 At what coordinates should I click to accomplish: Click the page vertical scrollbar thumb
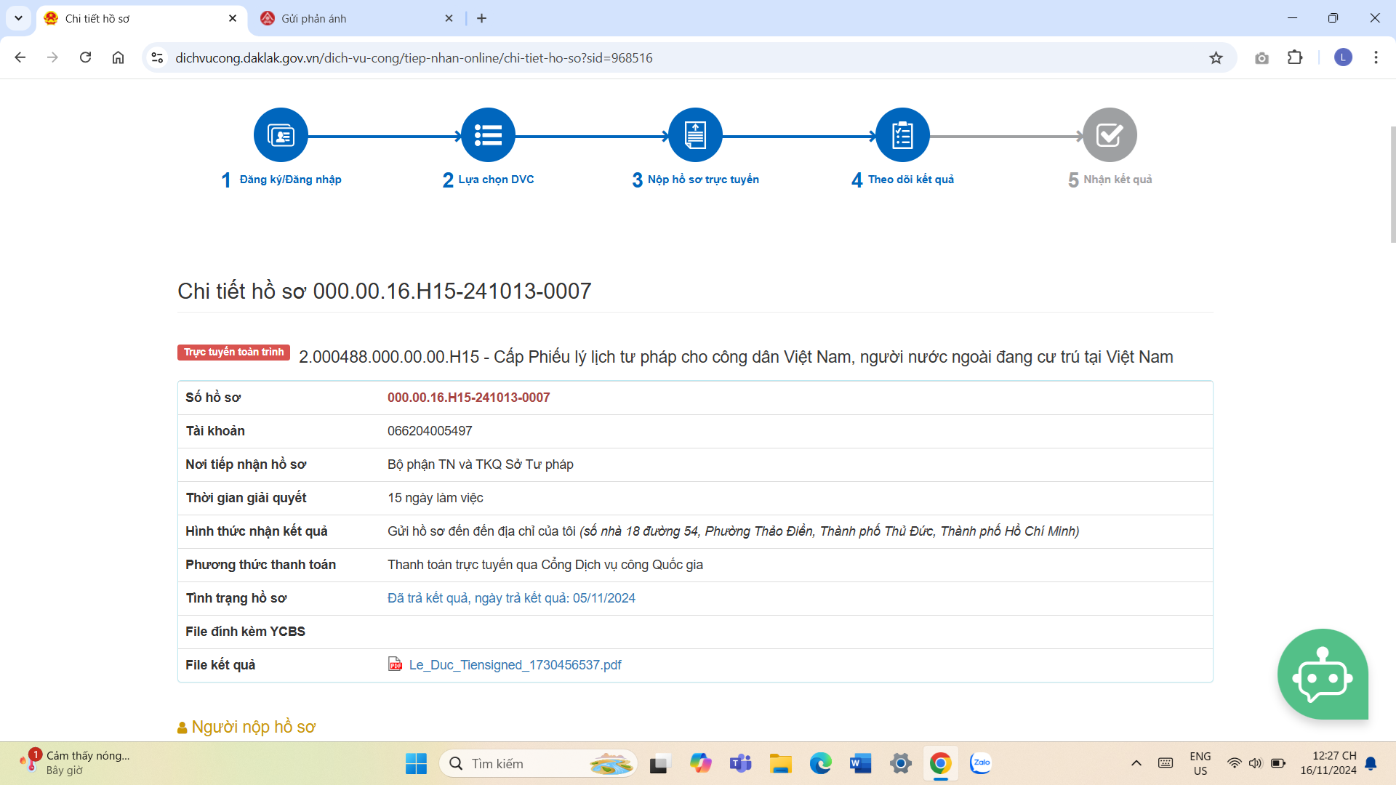[1392, 185]
